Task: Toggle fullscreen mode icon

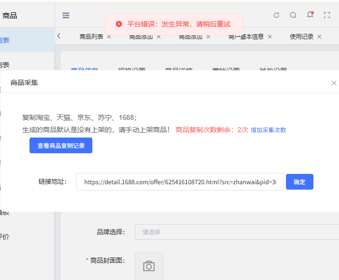Action: click(327, 15)
